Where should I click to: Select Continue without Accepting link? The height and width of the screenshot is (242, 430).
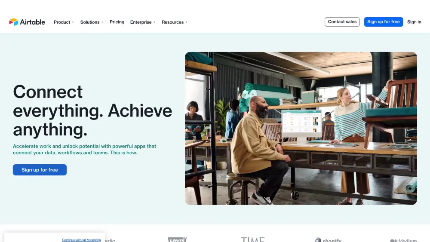click(81, 240)
